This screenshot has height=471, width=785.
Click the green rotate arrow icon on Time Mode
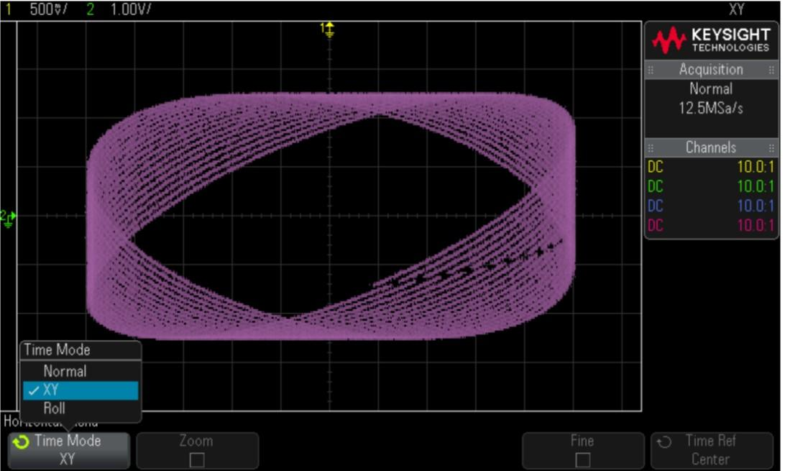tap(22, 442)
